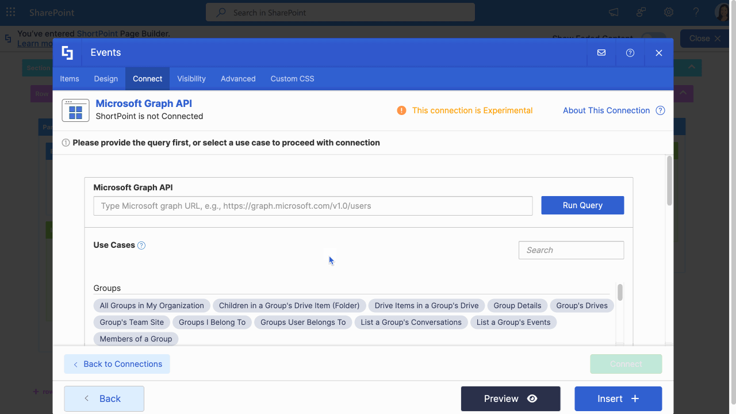Click the Preview button
The height and width of the screenshot is (414, 736).
tap(511, 398)
